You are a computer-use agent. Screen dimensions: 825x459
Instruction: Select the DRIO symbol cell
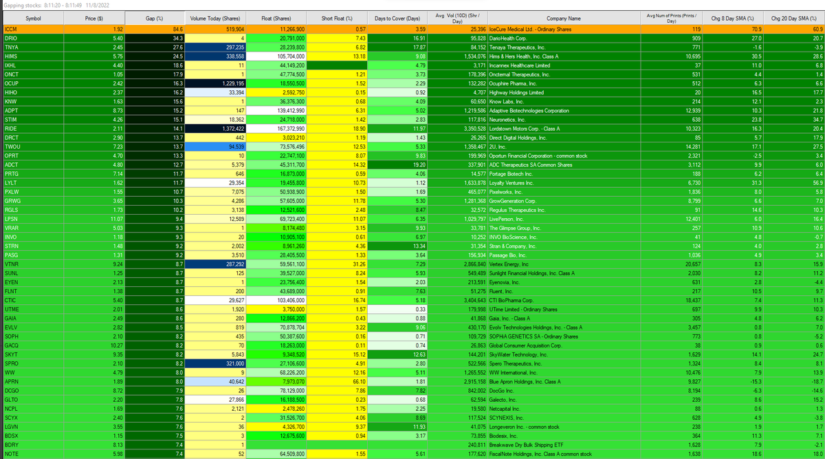click(x=33, y=39)
